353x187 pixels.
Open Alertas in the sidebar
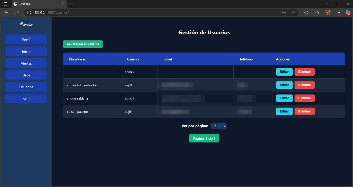(26, 63)
